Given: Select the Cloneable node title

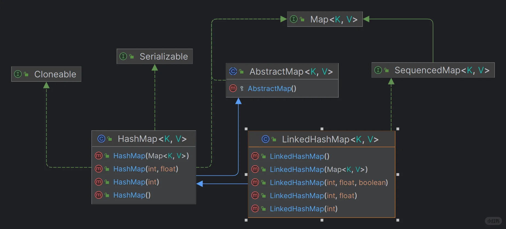Looking at the screenshot, I should pos(55,74).
